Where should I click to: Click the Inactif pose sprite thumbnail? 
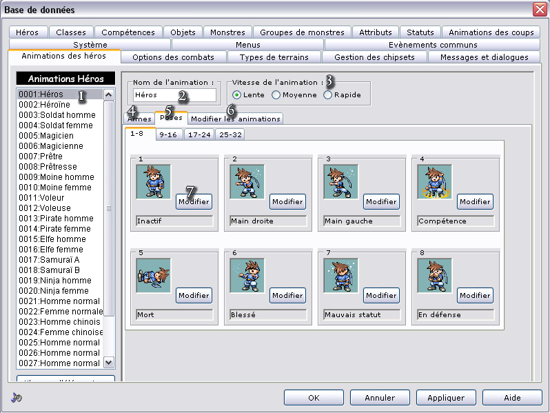point(153,182)
